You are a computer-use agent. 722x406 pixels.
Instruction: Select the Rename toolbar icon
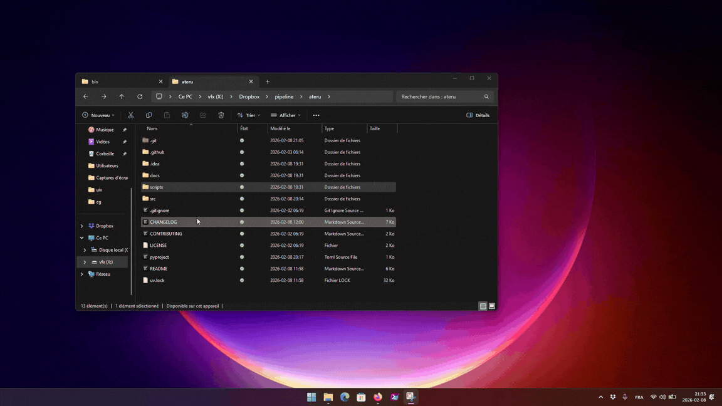click(184, 115)
